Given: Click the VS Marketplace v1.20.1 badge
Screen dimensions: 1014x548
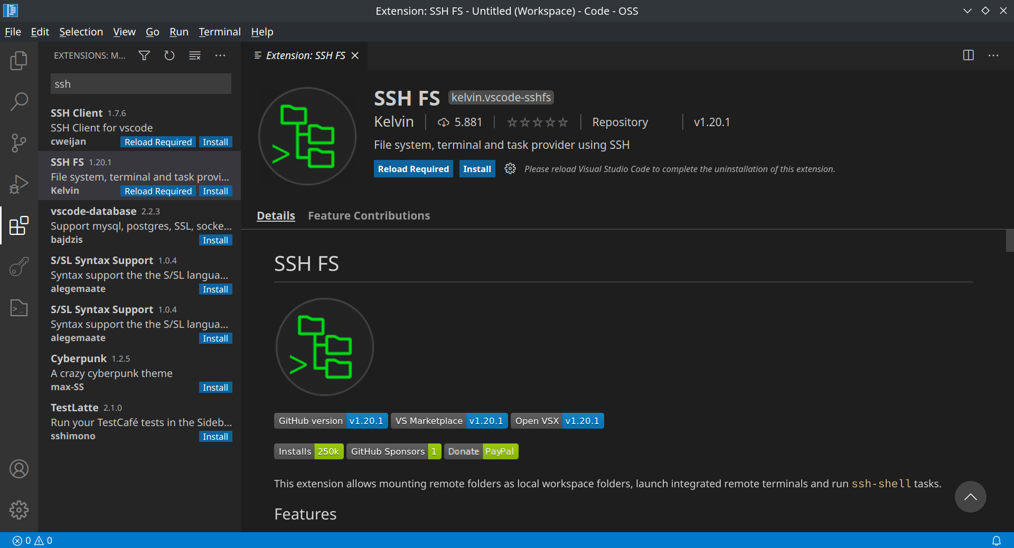Looking at the screenshot, I should (449, 421).
